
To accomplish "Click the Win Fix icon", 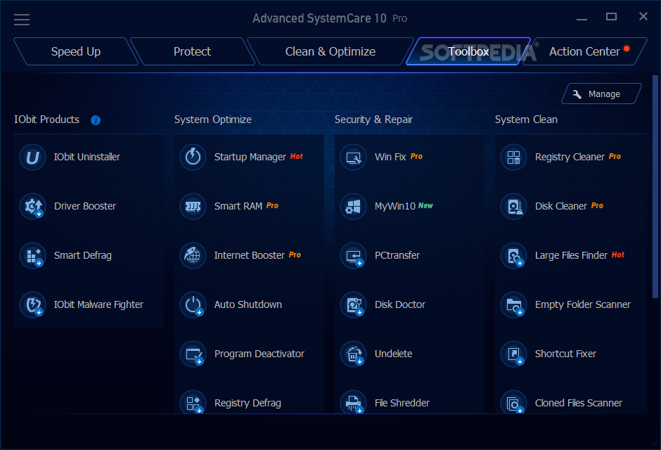I will (353, 157).
